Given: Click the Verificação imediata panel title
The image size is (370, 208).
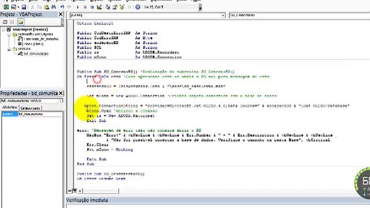Looking at the screenshot, I should click(x=87, y=200).
